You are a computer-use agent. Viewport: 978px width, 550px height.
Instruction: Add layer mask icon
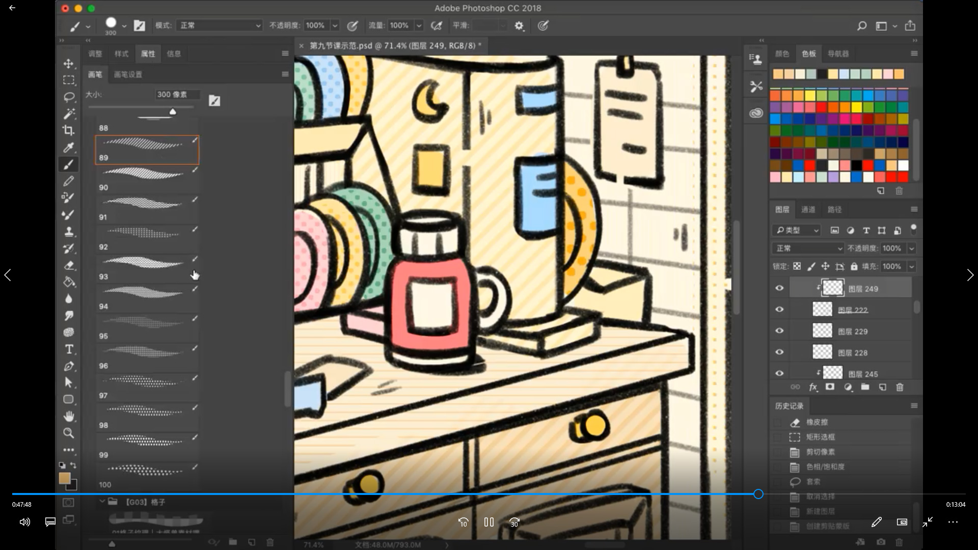[830, 387]
